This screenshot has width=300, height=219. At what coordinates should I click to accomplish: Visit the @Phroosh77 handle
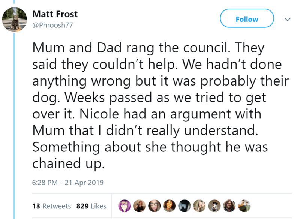tap(53, 25)
